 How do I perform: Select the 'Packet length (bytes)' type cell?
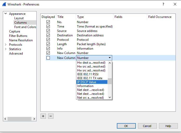click(91, 44)
